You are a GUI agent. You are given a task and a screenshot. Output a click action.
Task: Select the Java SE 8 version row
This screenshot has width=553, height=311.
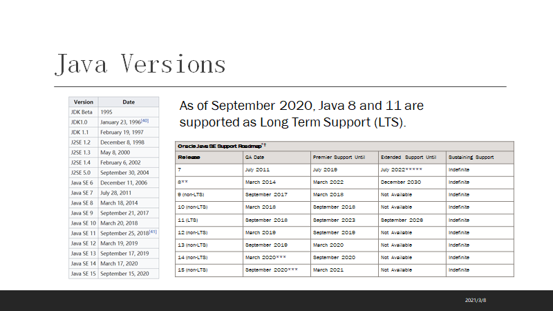[114, 203]
